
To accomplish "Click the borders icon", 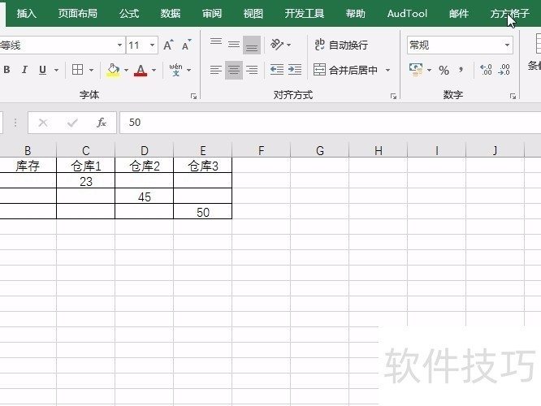I will pyautogui.click(x=77, y=70).
